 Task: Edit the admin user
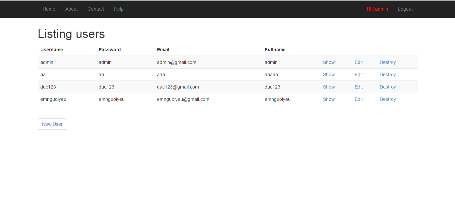tap(359, 62)
